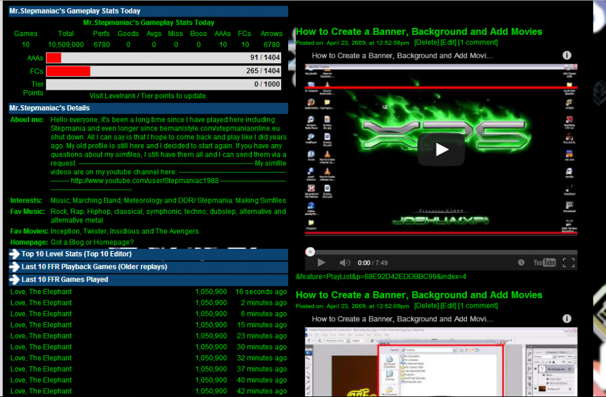Click the Got a Blog or Homepage? text

pyautogui.click(x=92, y=242)
